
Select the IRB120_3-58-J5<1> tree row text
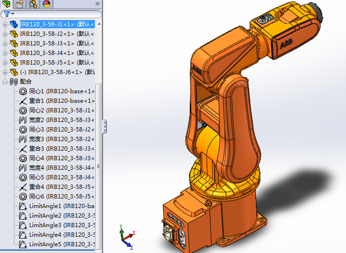(57, 63)
